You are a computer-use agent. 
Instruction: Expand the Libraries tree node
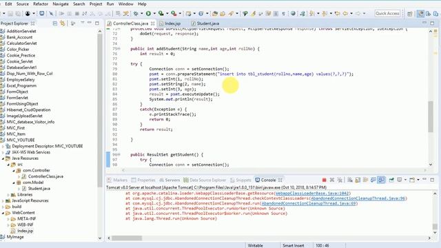pyautogui.click(x=8, y=194)
